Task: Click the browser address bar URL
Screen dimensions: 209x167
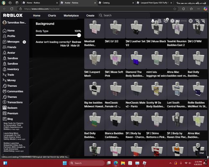Action: point(42,9)
